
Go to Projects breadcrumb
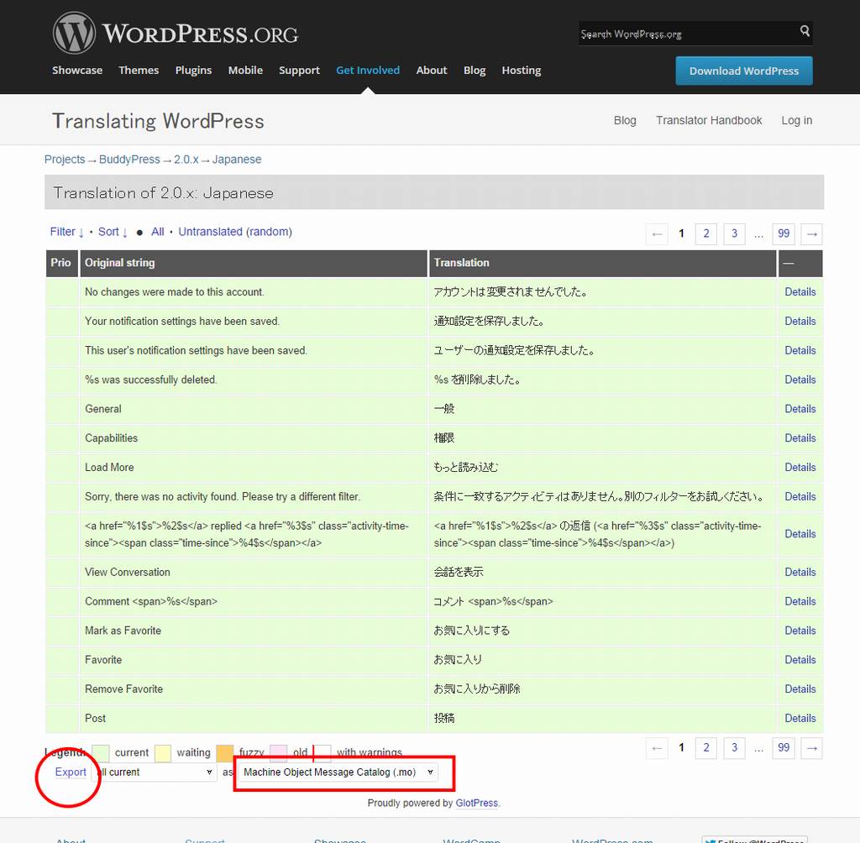[x=65, y=159]
